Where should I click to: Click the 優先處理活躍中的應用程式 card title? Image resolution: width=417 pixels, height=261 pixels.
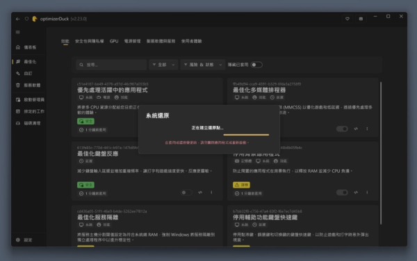click(112, 90)
